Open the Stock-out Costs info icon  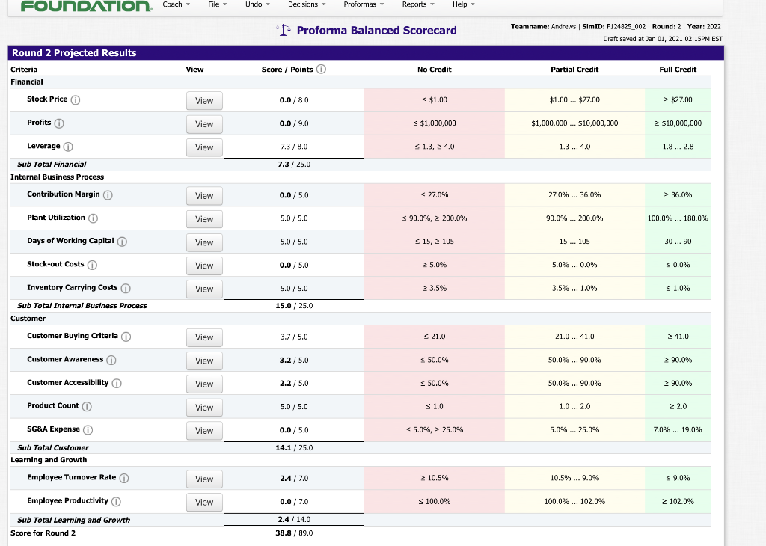pyautogui.click(x=93, y=264)
